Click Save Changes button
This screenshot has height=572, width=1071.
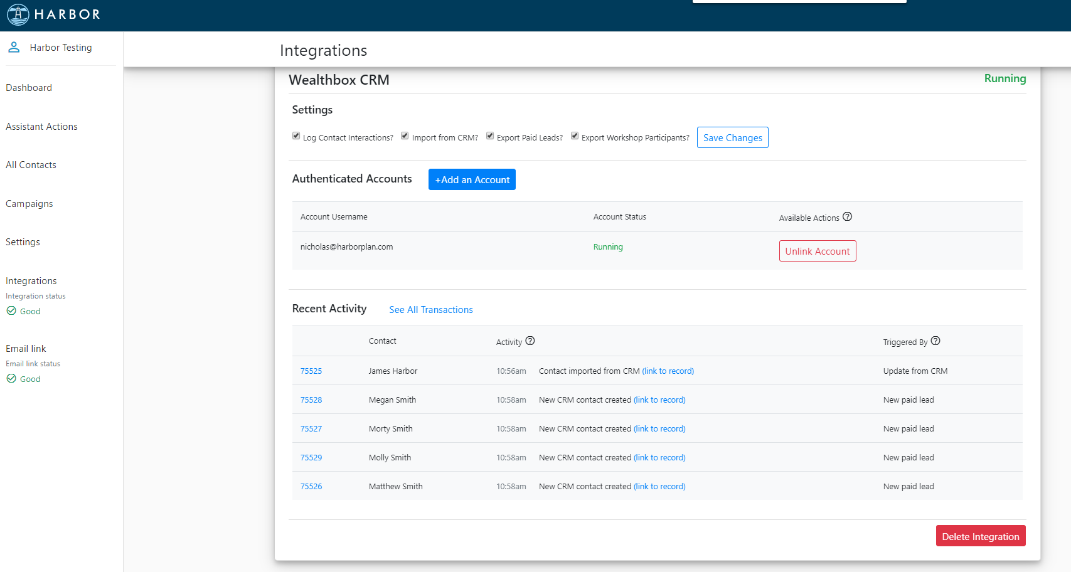[x=733, y=137]
